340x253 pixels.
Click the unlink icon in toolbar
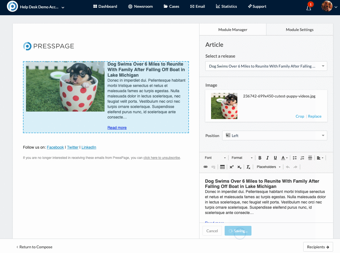pos(213,167)
